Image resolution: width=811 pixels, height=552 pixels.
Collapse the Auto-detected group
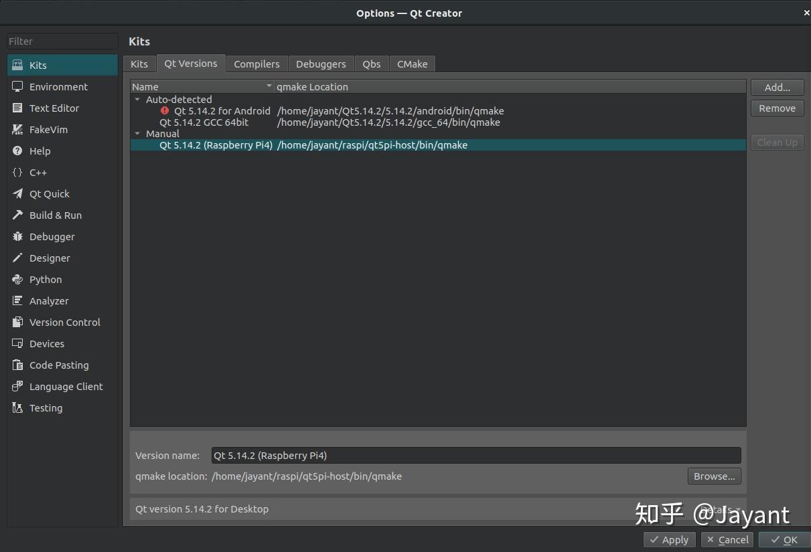(x=137, y=99)
